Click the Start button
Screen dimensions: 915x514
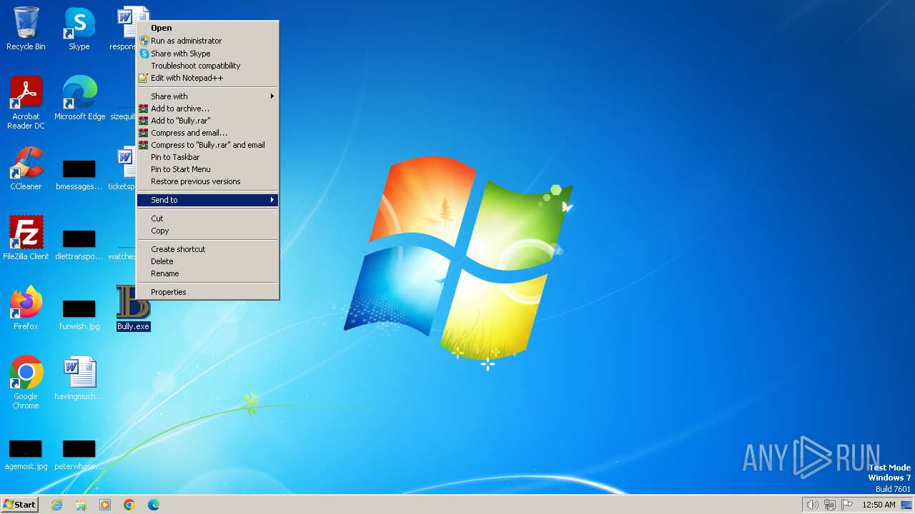(19, 505)
